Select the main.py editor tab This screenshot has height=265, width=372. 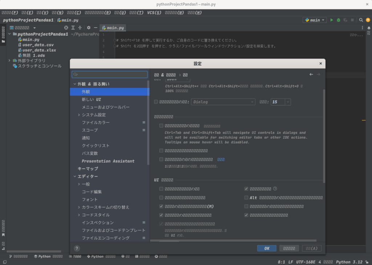click(x=113, y=28)
